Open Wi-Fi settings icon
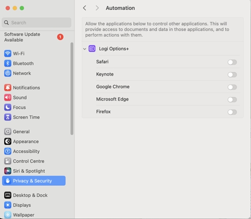The image size is (251, 219). (x=8, y=54)
